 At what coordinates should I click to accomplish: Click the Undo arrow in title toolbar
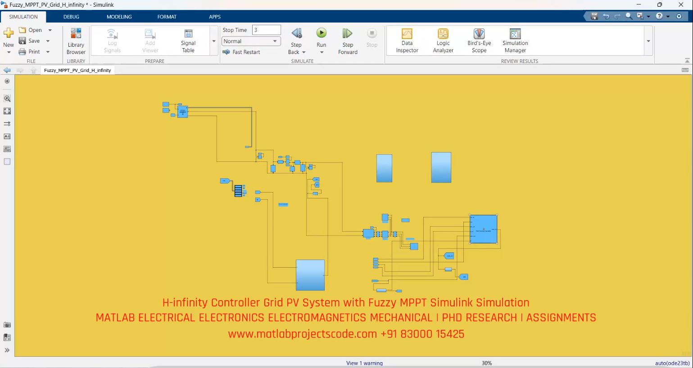(606, 16)
